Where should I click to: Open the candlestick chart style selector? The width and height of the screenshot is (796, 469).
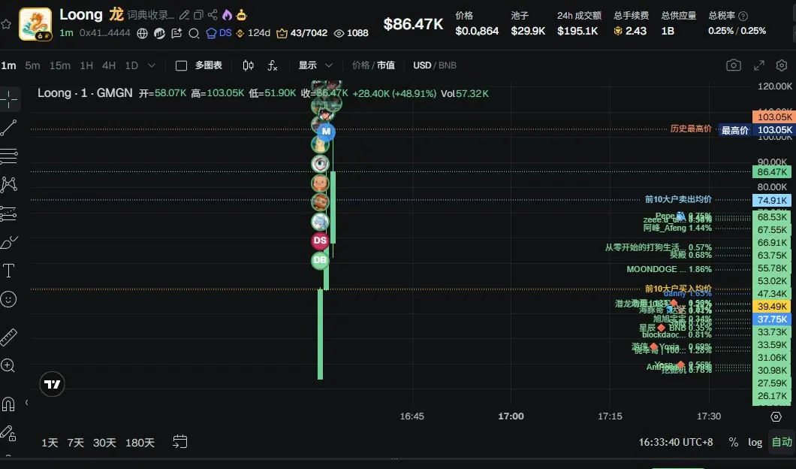249,65
